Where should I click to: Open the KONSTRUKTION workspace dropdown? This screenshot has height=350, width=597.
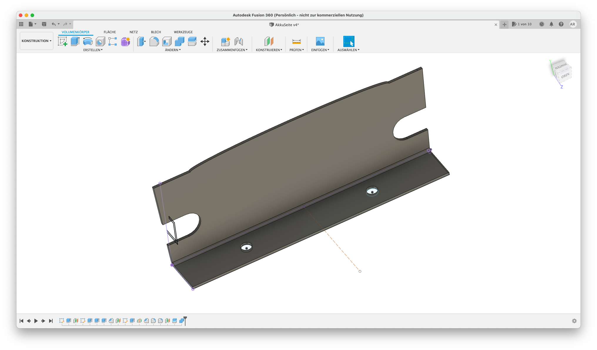(x=36, y=41)
